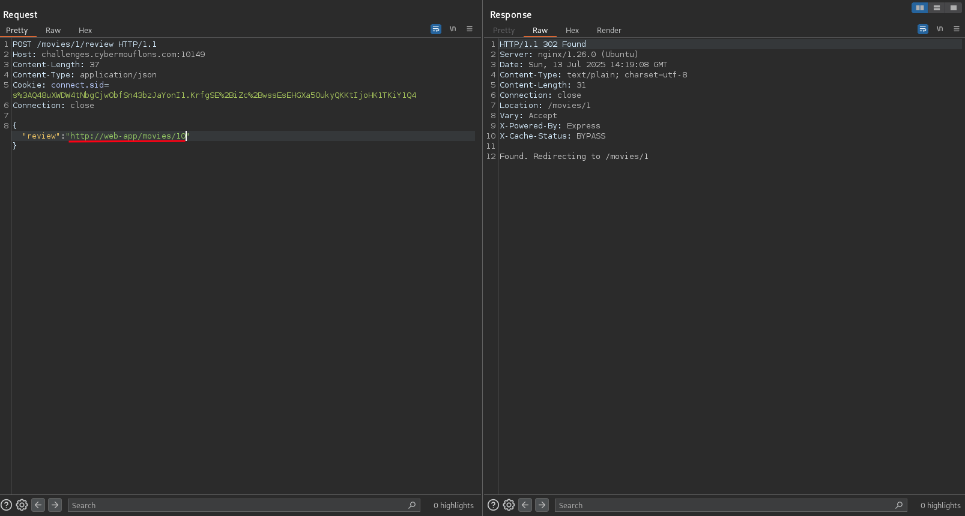Image resolution: width=965 pixels, height=516 pixels.
Task: Select top-bottom split layout icon
Action: pos(936,8)
